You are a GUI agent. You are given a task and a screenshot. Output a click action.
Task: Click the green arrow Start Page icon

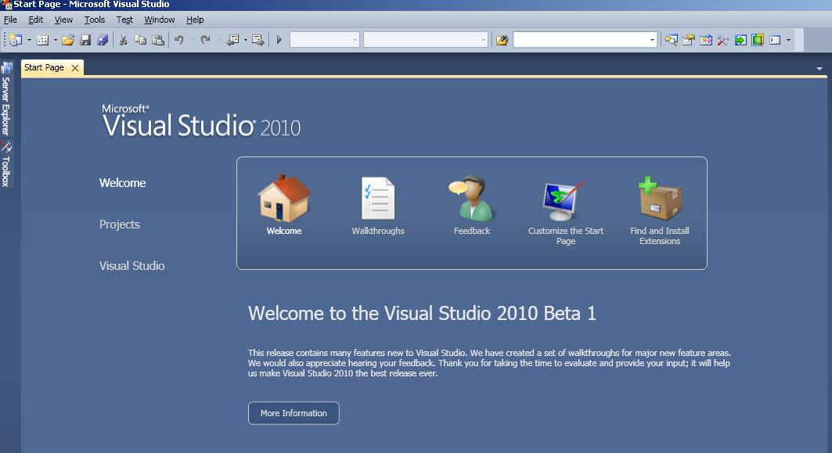[740, 40]
